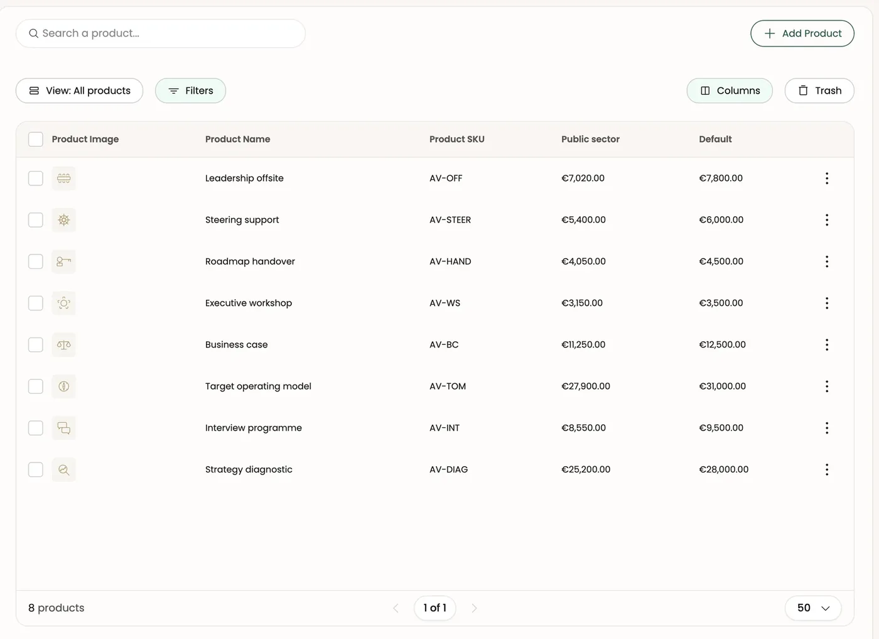Click the €12,500.00 default price
The image size is (879, 639).
click(x=722, y=344)
